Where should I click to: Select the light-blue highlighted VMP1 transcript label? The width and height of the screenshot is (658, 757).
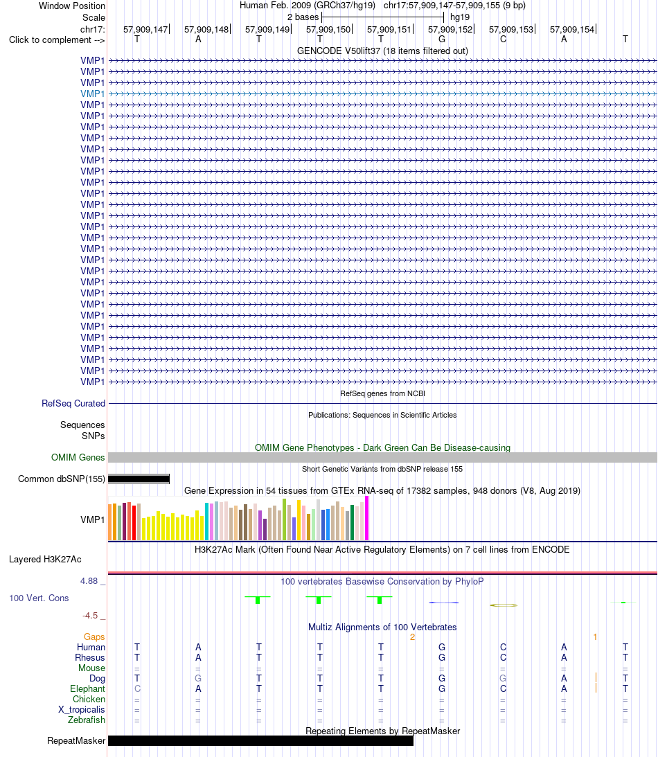[93, 93]
